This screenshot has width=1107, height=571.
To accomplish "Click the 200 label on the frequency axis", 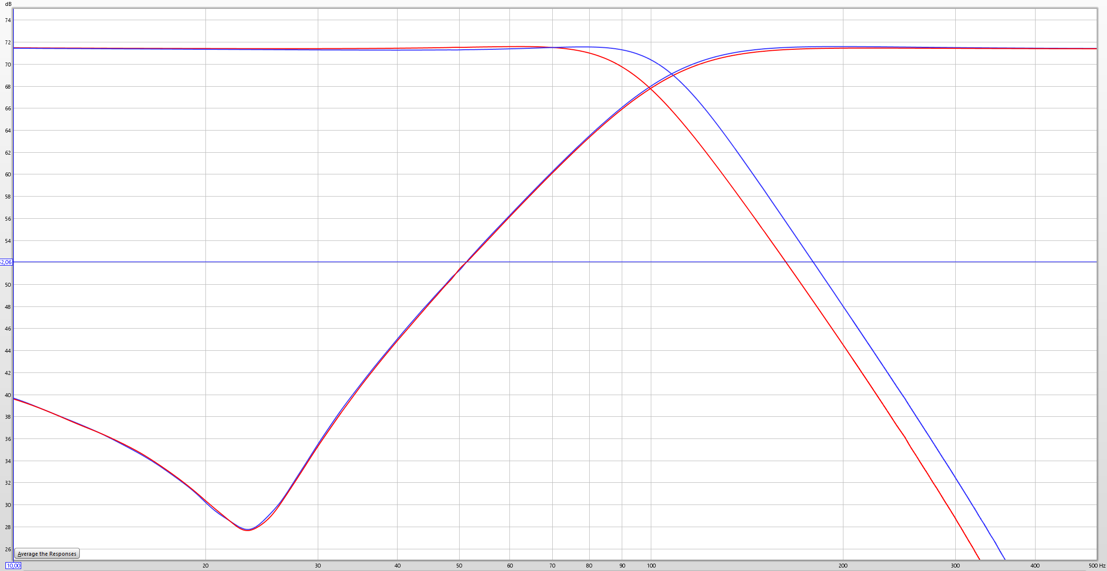I will tap(843, 566).
